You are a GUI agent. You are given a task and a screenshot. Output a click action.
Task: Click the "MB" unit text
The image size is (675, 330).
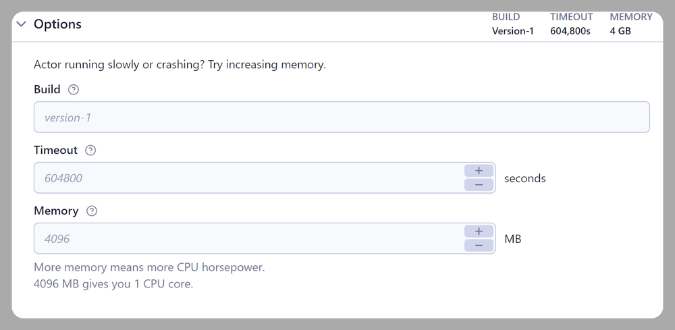click(513, 239)
